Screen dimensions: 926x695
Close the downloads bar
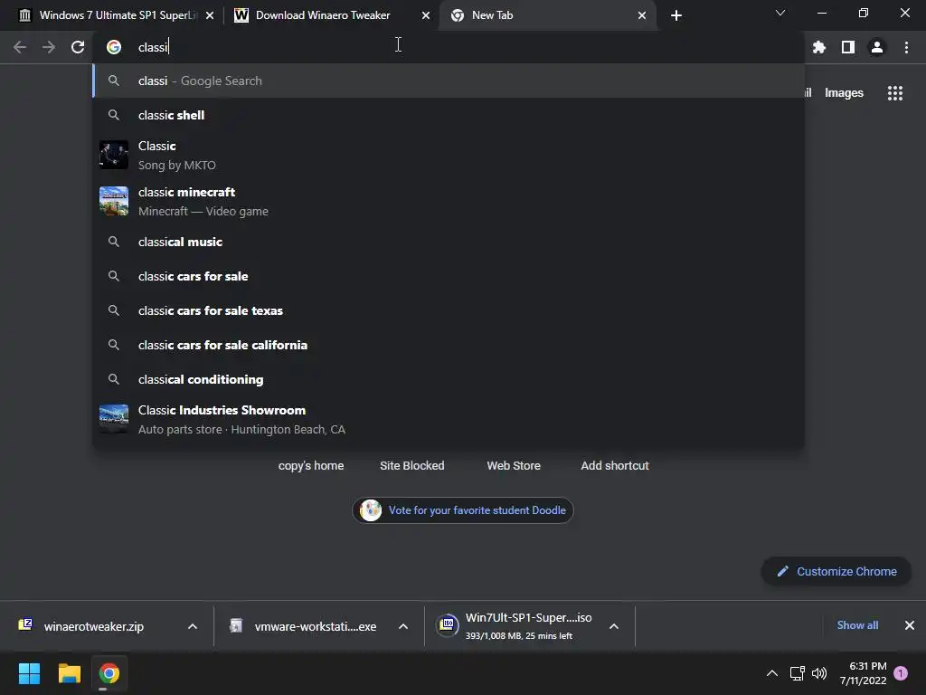tap(910, 625)
